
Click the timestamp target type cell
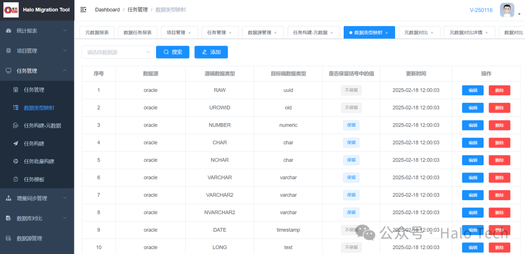click(288, 230)
